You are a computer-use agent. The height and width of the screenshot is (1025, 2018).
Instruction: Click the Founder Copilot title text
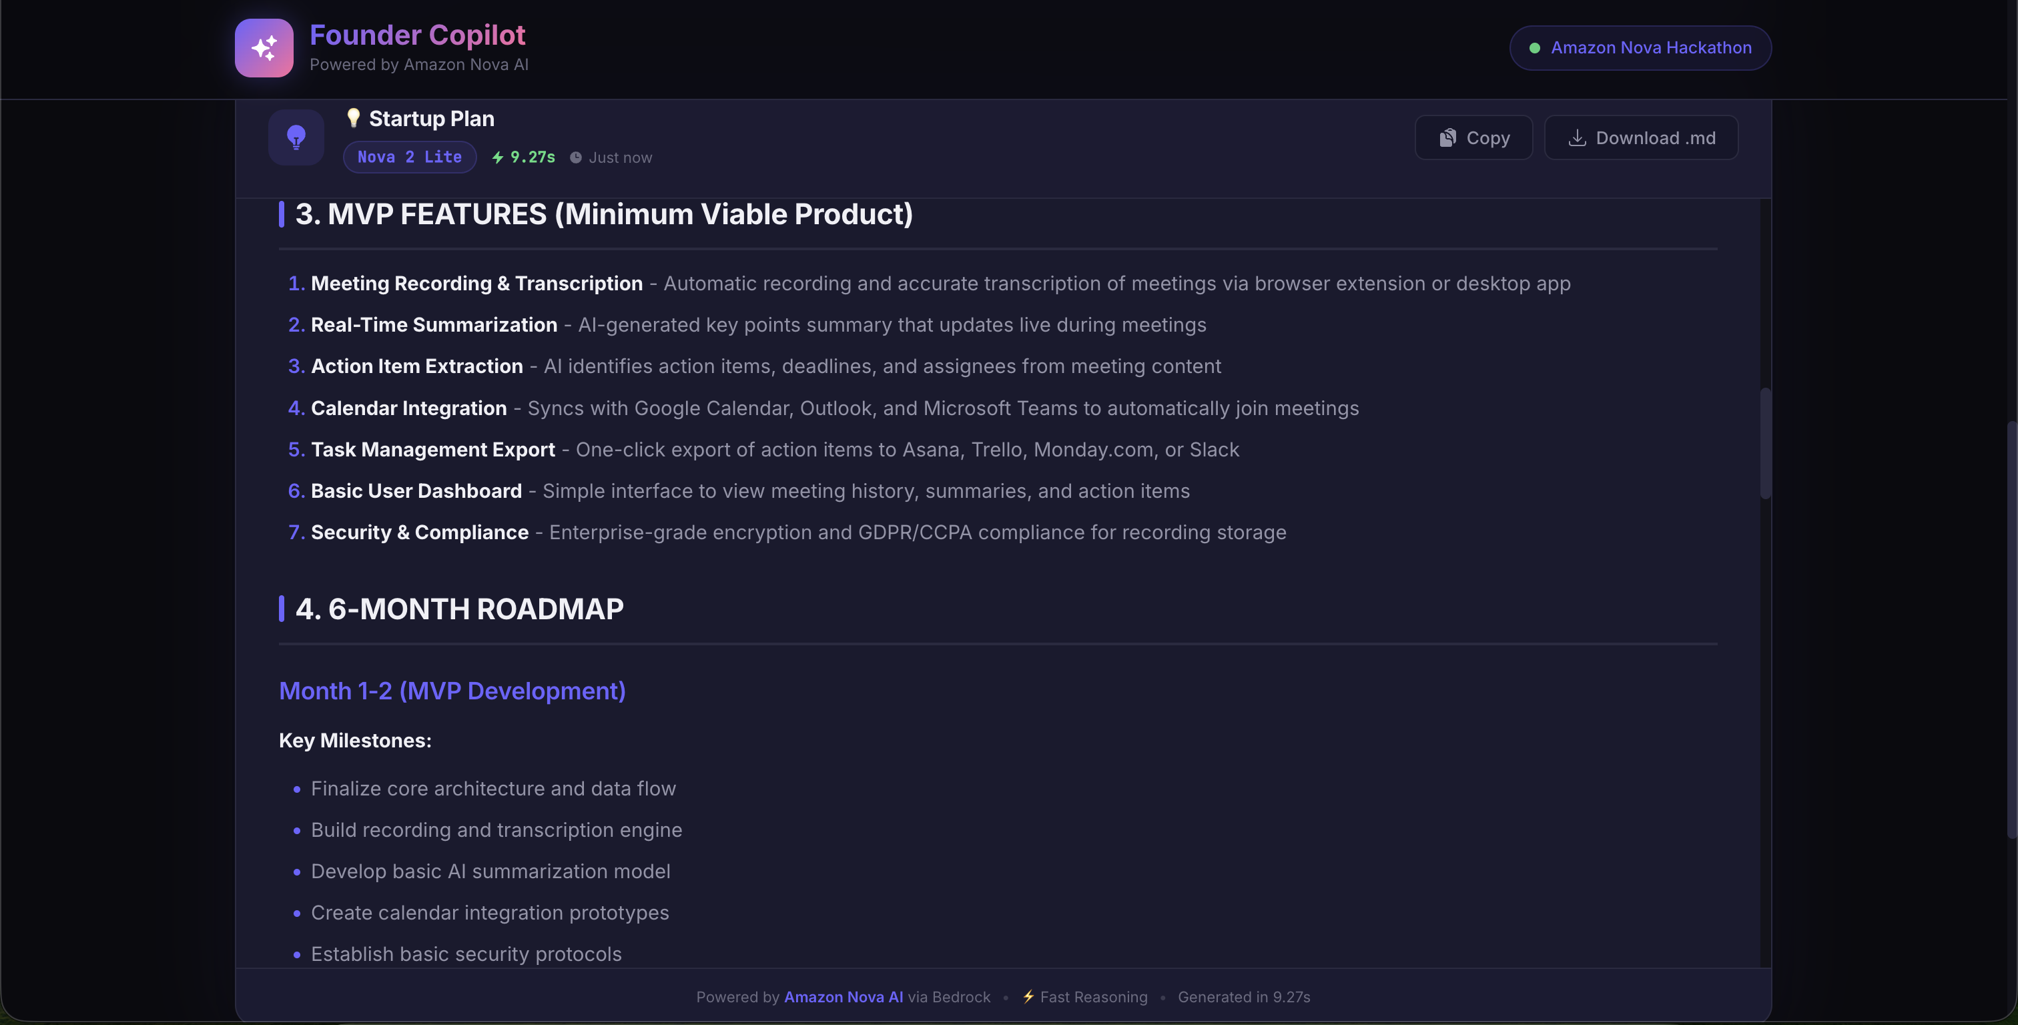tap(417, 35)
